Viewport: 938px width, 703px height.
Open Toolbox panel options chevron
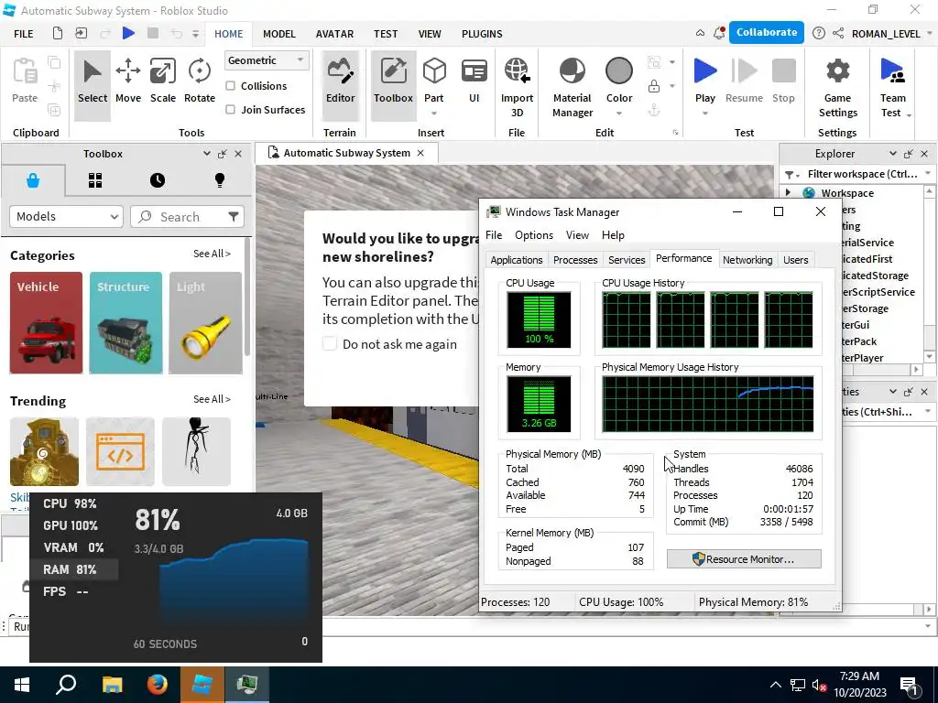207,154
